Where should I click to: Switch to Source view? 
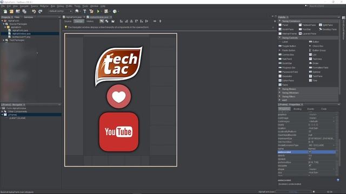[x=68, y=22]
